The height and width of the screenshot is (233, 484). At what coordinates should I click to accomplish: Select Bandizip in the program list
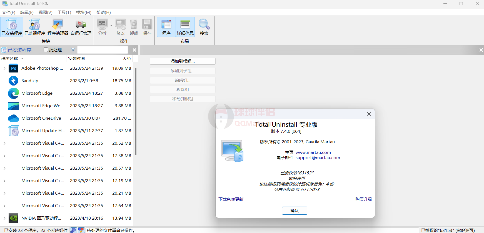30,81
